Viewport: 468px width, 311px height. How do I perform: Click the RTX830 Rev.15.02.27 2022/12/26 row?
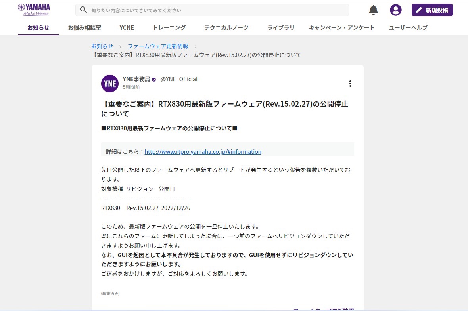[146, 208]
